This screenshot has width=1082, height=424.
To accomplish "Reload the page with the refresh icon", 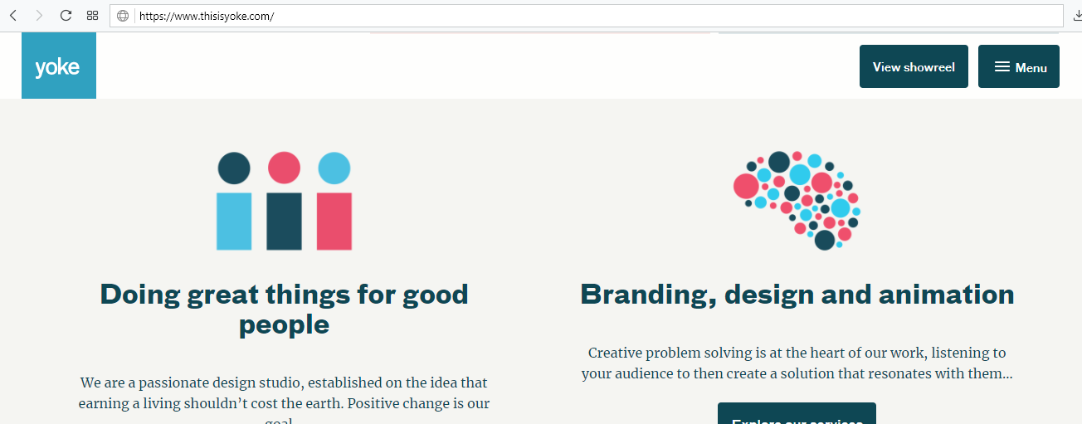I will [66, 16].
